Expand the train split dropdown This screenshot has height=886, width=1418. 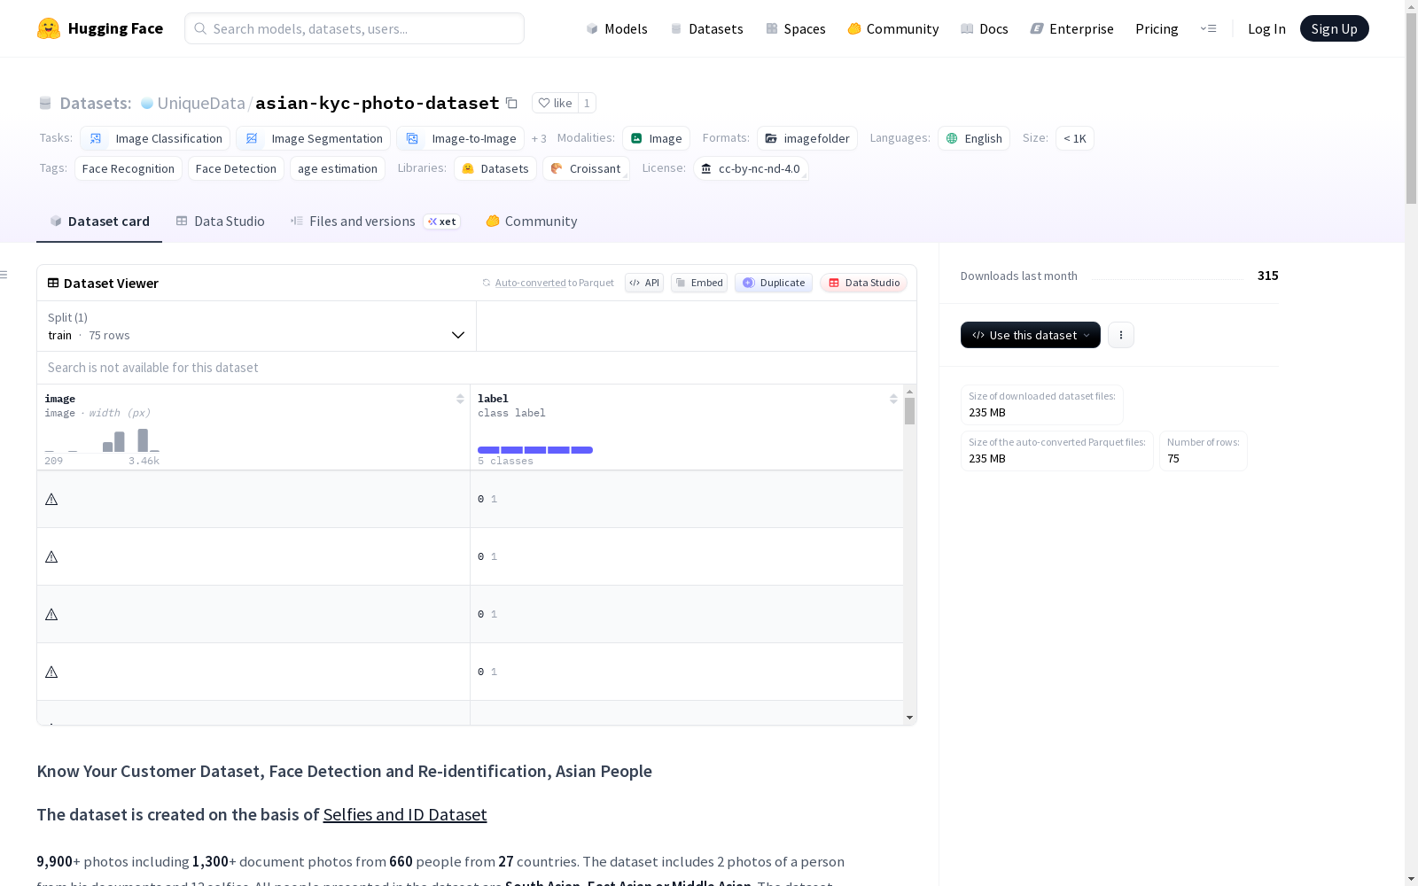click(257, 326)
